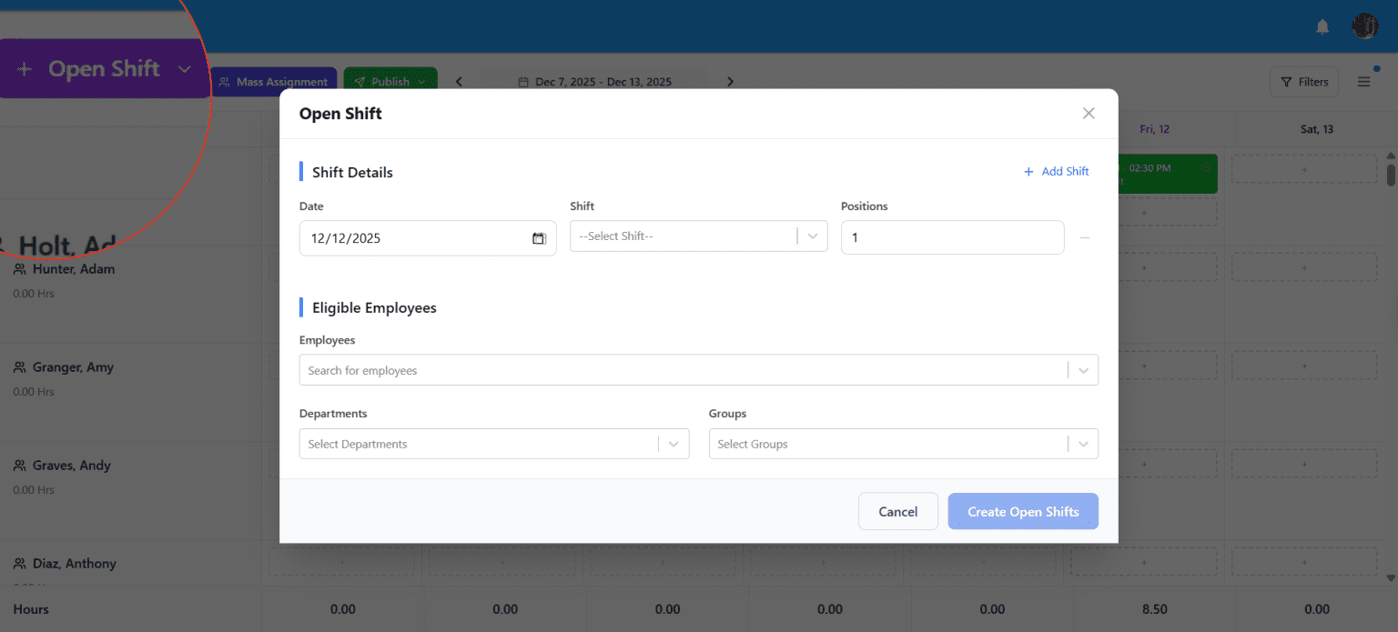Click the Positions input field

pos(952,237)
